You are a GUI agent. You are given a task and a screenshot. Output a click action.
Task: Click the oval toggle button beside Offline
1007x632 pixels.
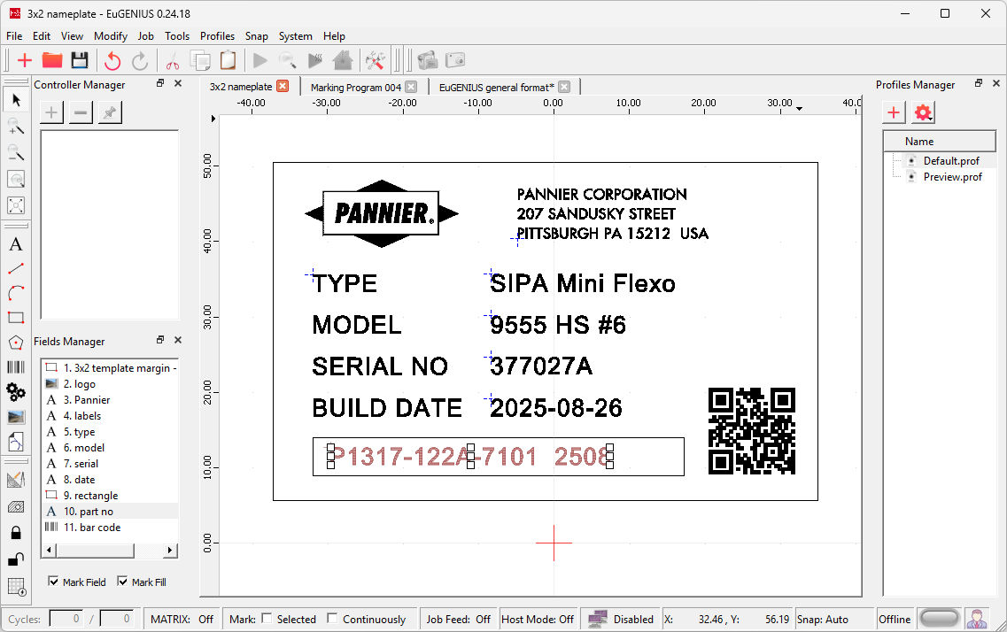(x=939, y=619)
